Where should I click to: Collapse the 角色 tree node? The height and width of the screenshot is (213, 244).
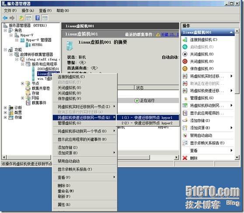click(x=5, y=30)
